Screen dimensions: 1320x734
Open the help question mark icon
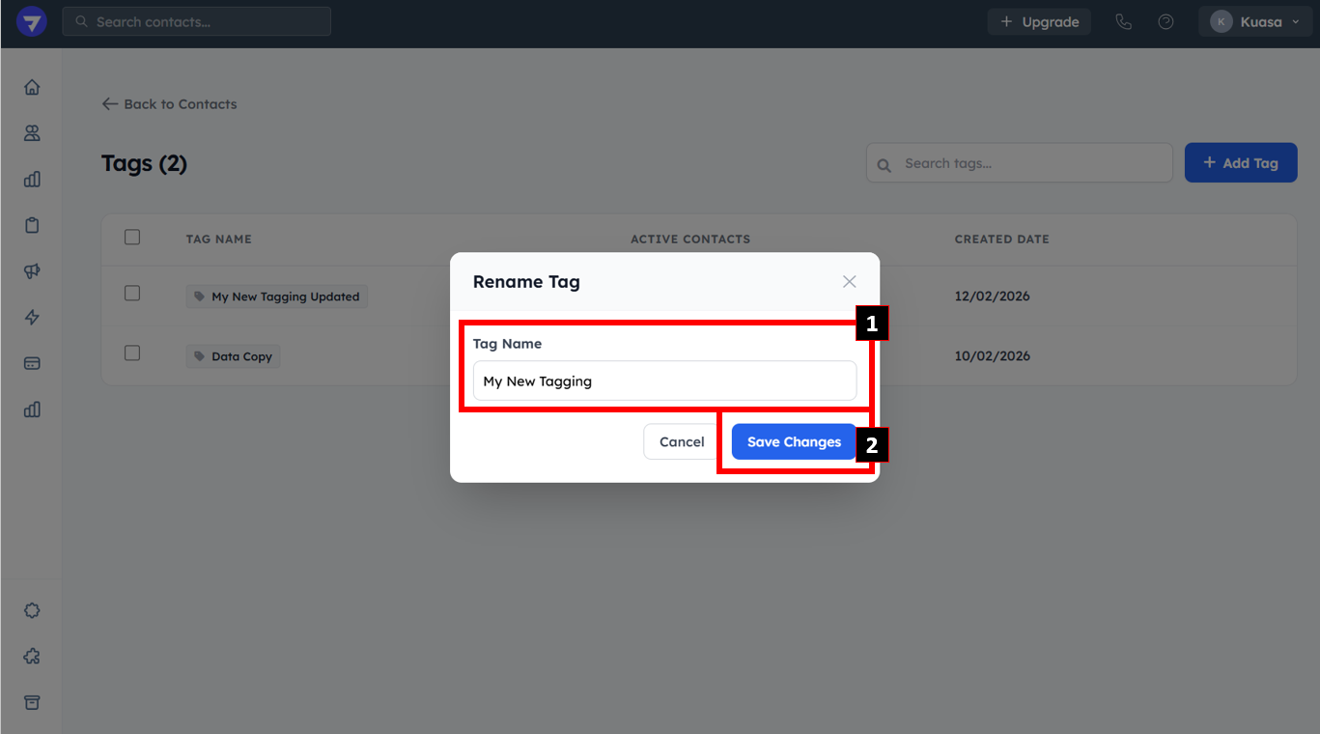(x=1166, y=22)
